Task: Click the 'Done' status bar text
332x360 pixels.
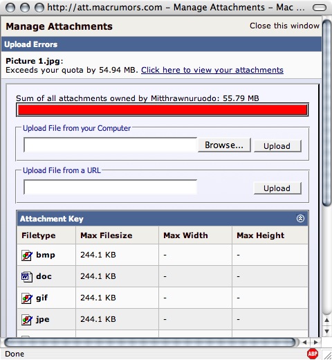Action: 15,354
